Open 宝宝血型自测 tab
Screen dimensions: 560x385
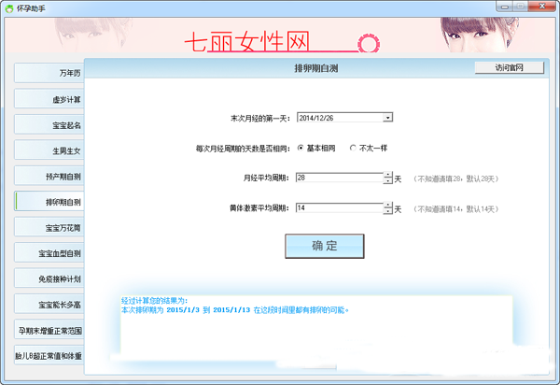(x=49, y=253)
